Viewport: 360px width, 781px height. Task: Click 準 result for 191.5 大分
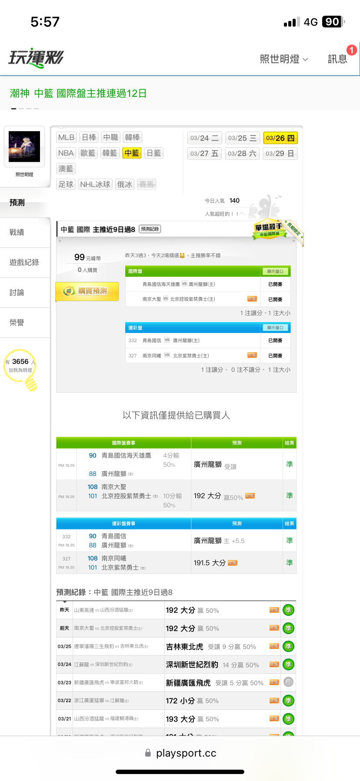pyautogui.click(x=290, y=563)
